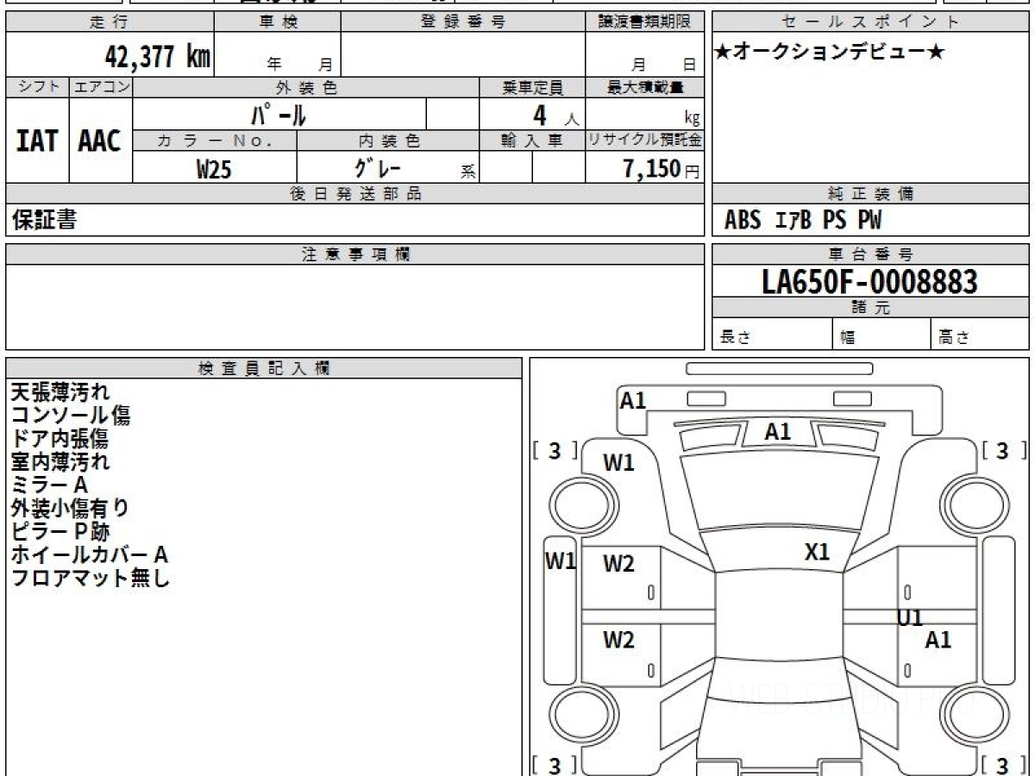Viewport: 1035px width, 776px height.
Task: Click the X1 mark on the windshield
Action: click(x=817, y=552)
